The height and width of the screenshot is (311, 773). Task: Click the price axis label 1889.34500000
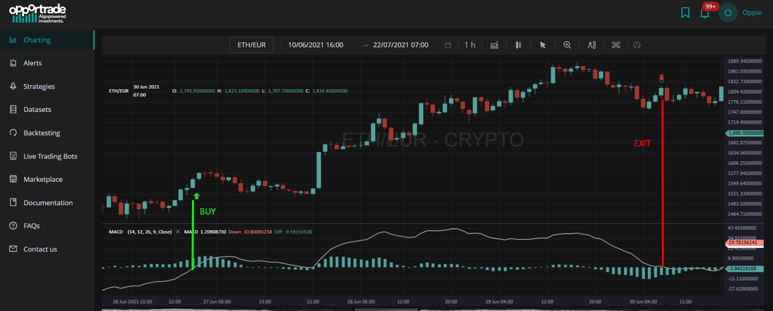pyautogui.click(x=745, y=61)
